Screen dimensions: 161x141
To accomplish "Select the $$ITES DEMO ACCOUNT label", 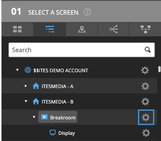I will point(61,70).
